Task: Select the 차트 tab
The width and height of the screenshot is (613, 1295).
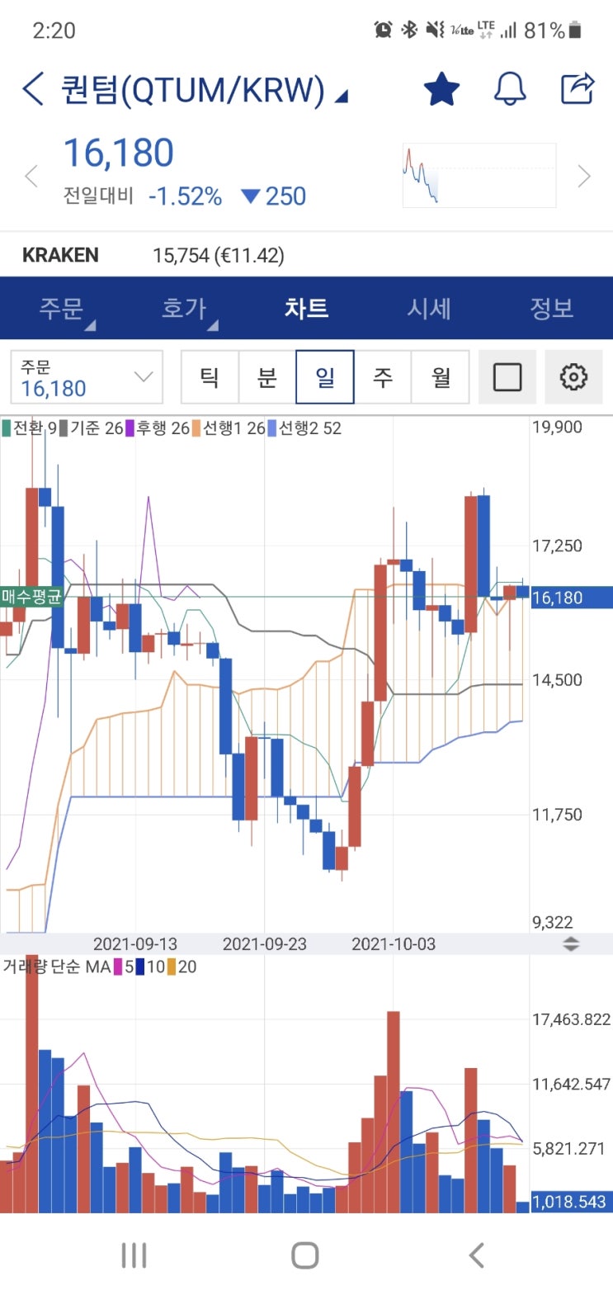Action: pos(306,309)
